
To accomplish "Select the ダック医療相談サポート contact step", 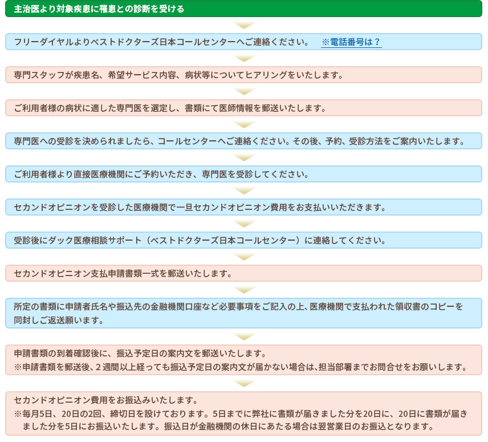I will pyautogui.click(x=243, y=241).
